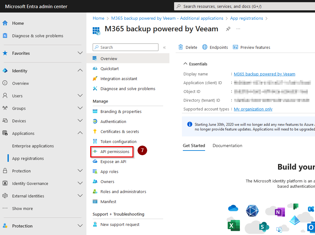Viewport: 315px width, 235px height.
Task: Collapse the resource menu with double chevron
Action: [164, 48]
